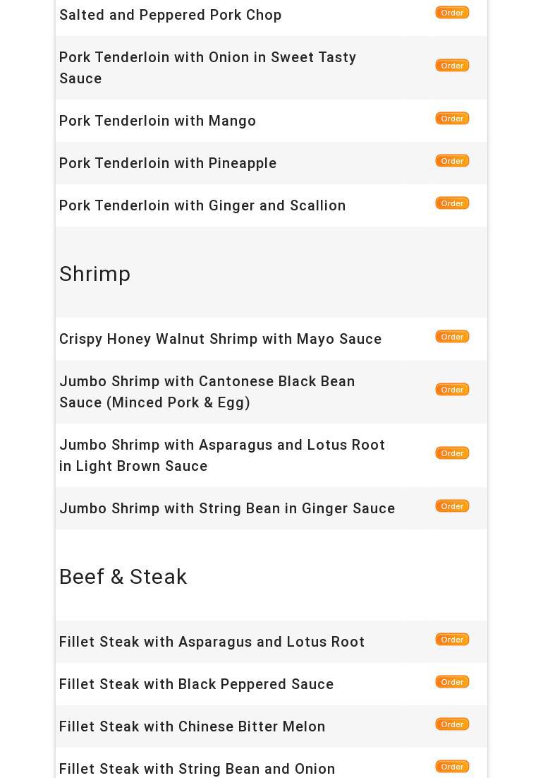Order Fillet Steak with Asparagus and Lotus Root

pyautogui.click(x=452, y=640)
